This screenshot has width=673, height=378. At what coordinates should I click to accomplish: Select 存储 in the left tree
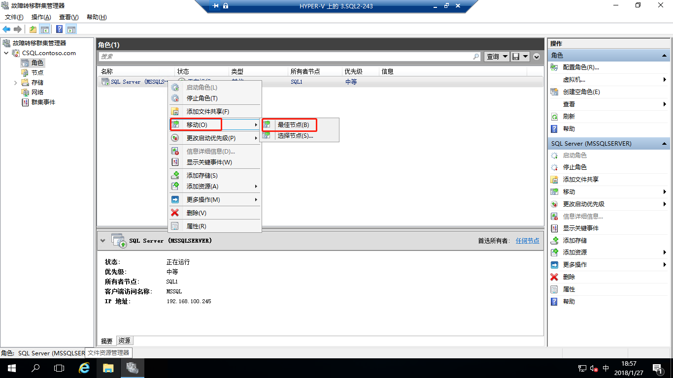(37, 82)
